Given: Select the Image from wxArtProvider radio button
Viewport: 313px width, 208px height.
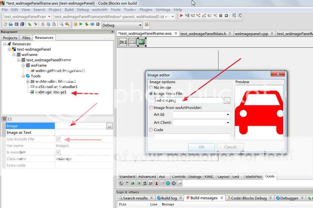Looking at the screenshot, I should pos(150,108).
